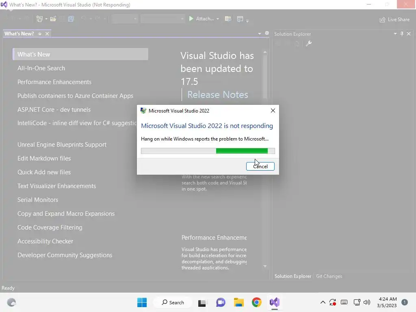Close the What's New? tab
This screenshot has width=416, height=312.
pyautogui.click(x=47, y=34)
